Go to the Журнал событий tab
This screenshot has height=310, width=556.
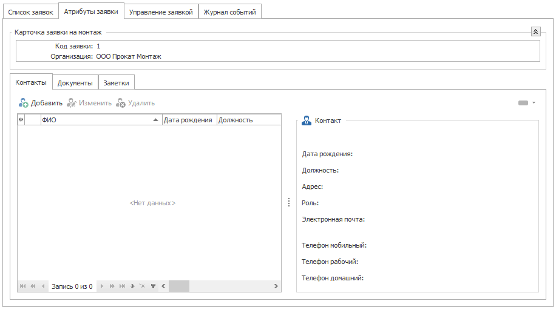tap(230, 12)
